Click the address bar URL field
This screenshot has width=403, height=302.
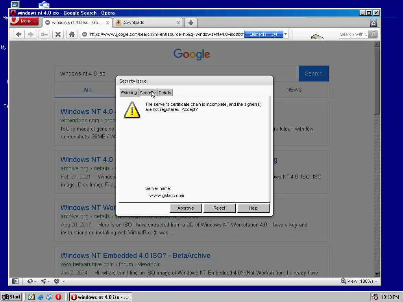click(166, 34)
